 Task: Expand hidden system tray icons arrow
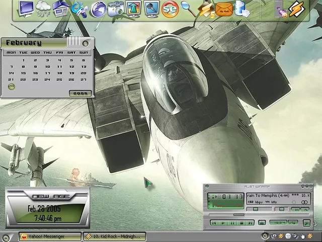click(265, 236)
